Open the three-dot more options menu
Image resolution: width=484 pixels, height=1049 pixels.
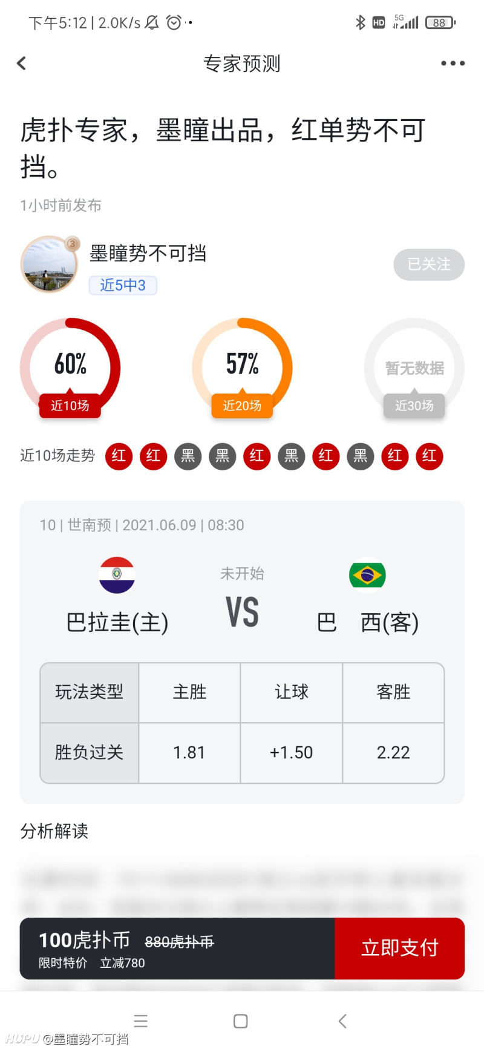tap(453, 63)
